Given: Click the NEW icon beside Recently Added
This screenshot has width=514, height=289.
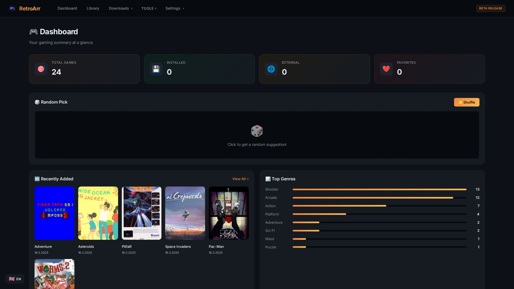Looking at the screenshot, I should [37, 179].
